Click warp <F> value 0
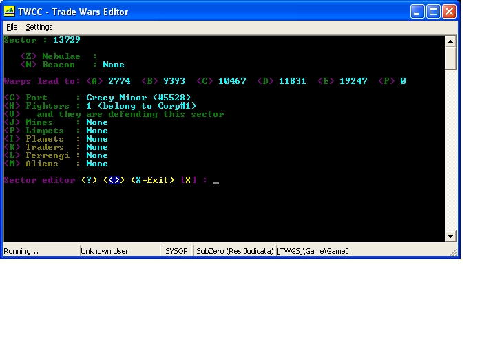The width and height of the screenshot is (482, 361). click(403, 81)
